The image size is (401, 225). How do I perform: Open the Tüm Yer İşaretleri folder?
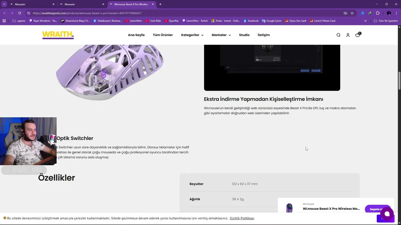pyautogui.click(x=386, y=21)
